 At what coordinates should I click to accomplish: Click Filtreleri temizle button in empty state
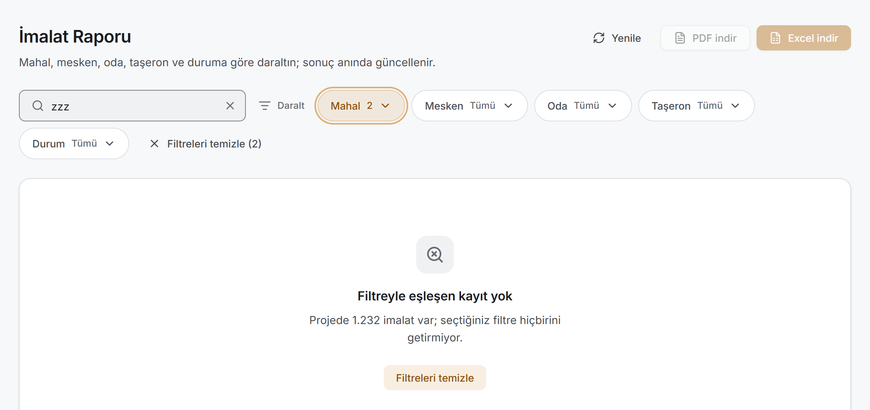point(435,378)
